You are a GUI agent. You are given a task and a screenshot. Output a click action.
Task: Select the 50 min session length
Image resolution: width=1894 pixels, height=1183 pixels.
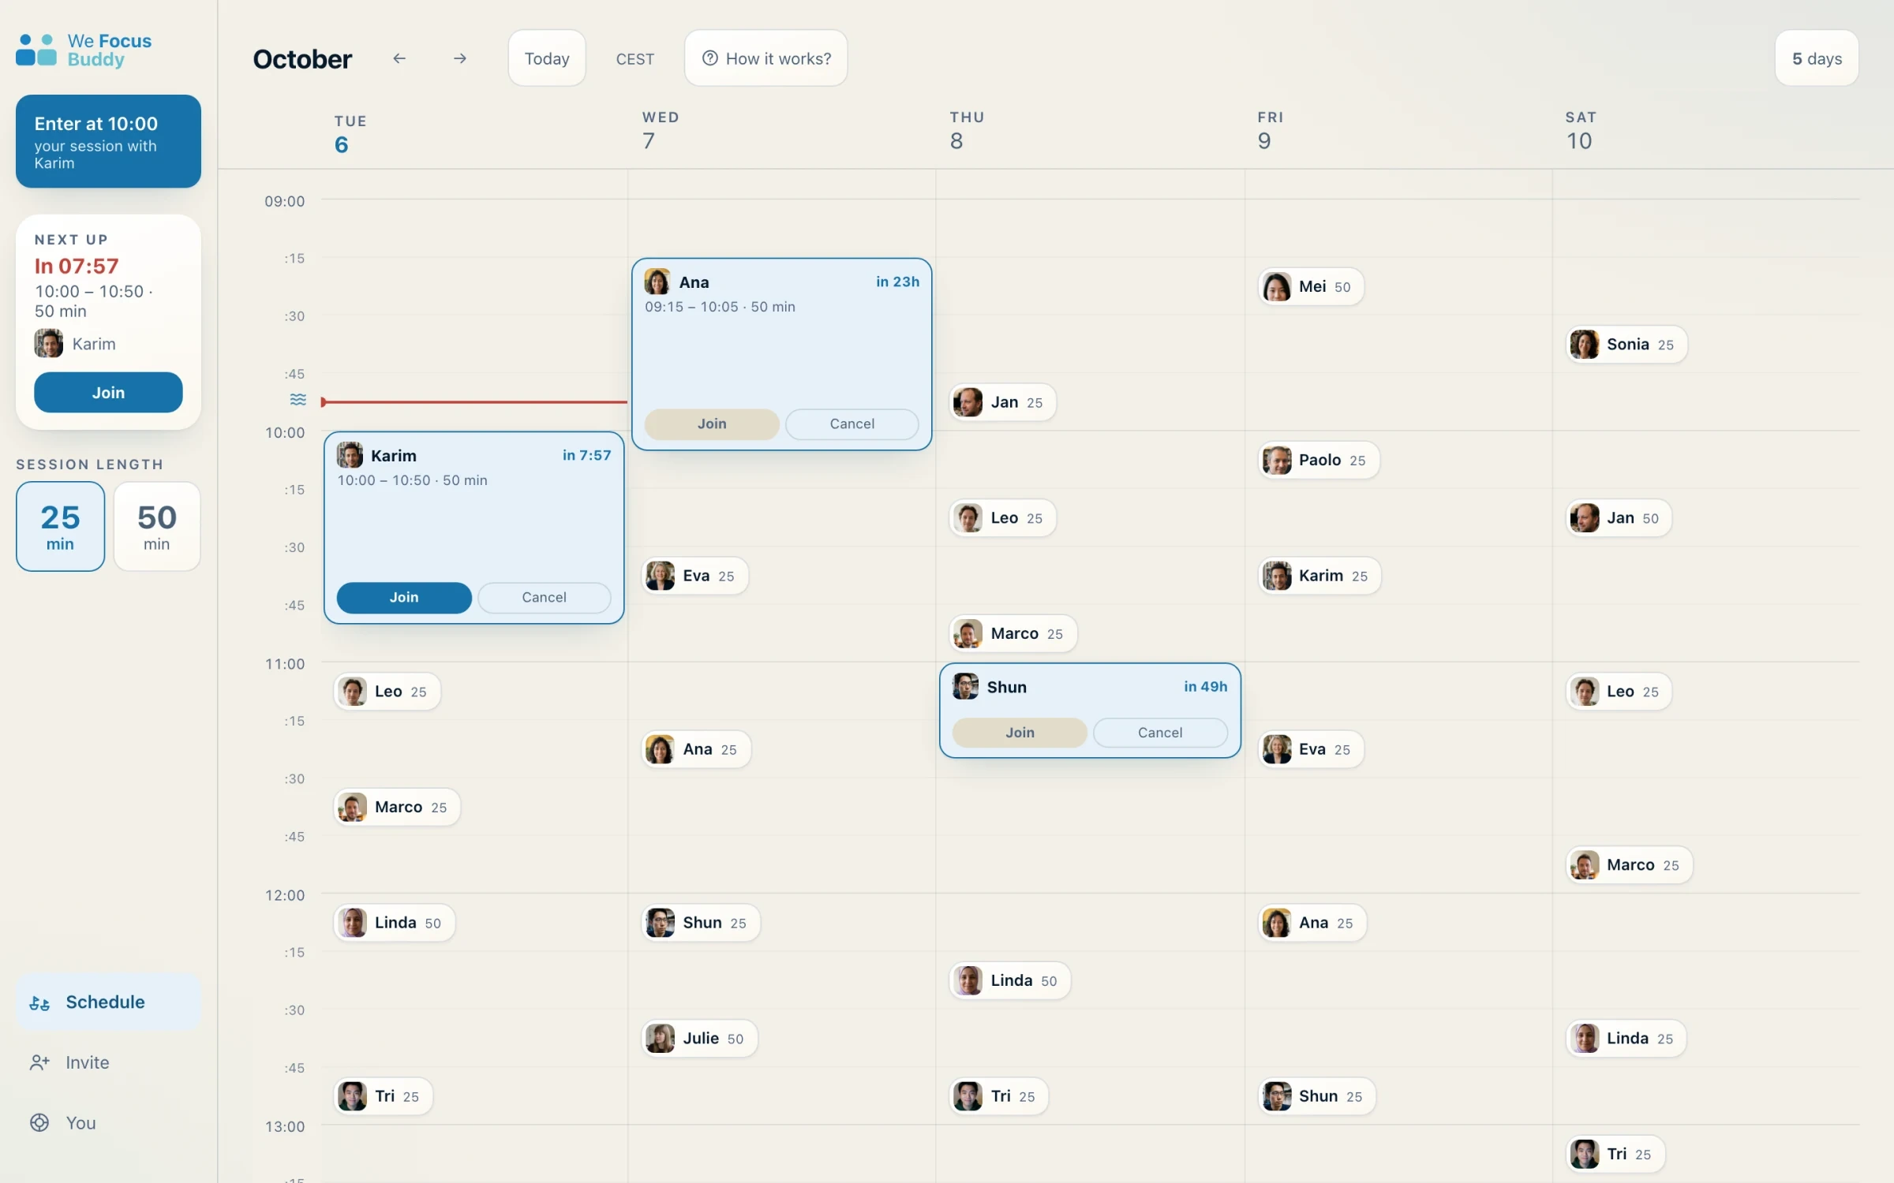tap(157, 526)
